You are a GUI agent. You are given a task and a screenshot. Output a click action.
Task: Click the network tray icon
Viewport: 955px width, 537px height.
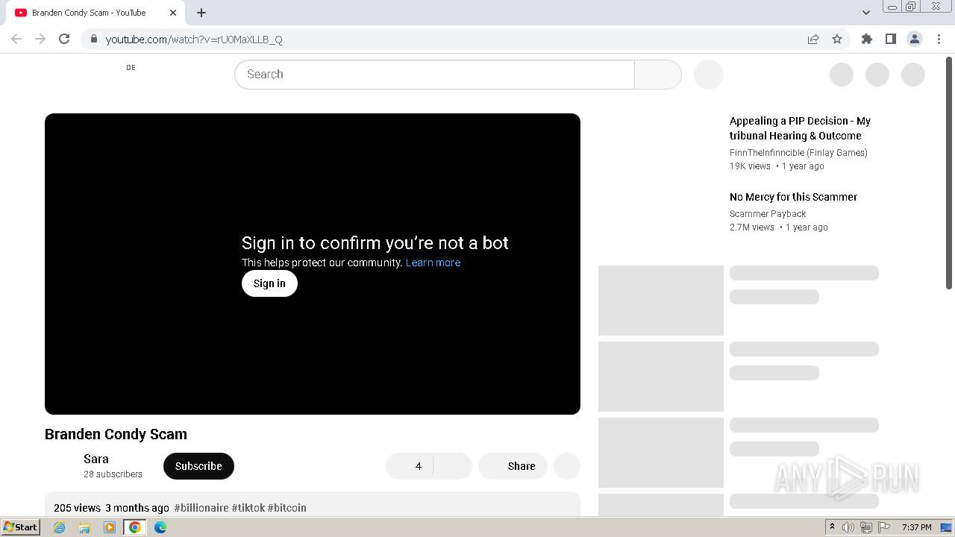coord(866,527)
